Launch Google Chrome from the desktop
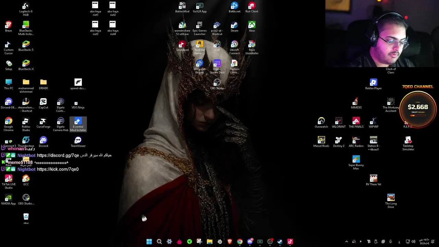Image resolution: width=439 pixels, height=247 pixels. 9,125
